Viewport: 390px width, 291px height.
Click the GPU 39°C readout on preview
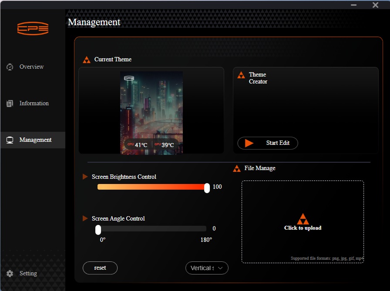coord(164,145)
